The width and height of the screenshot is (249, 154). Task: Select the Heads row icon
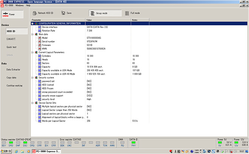click(x=40, y=60)
